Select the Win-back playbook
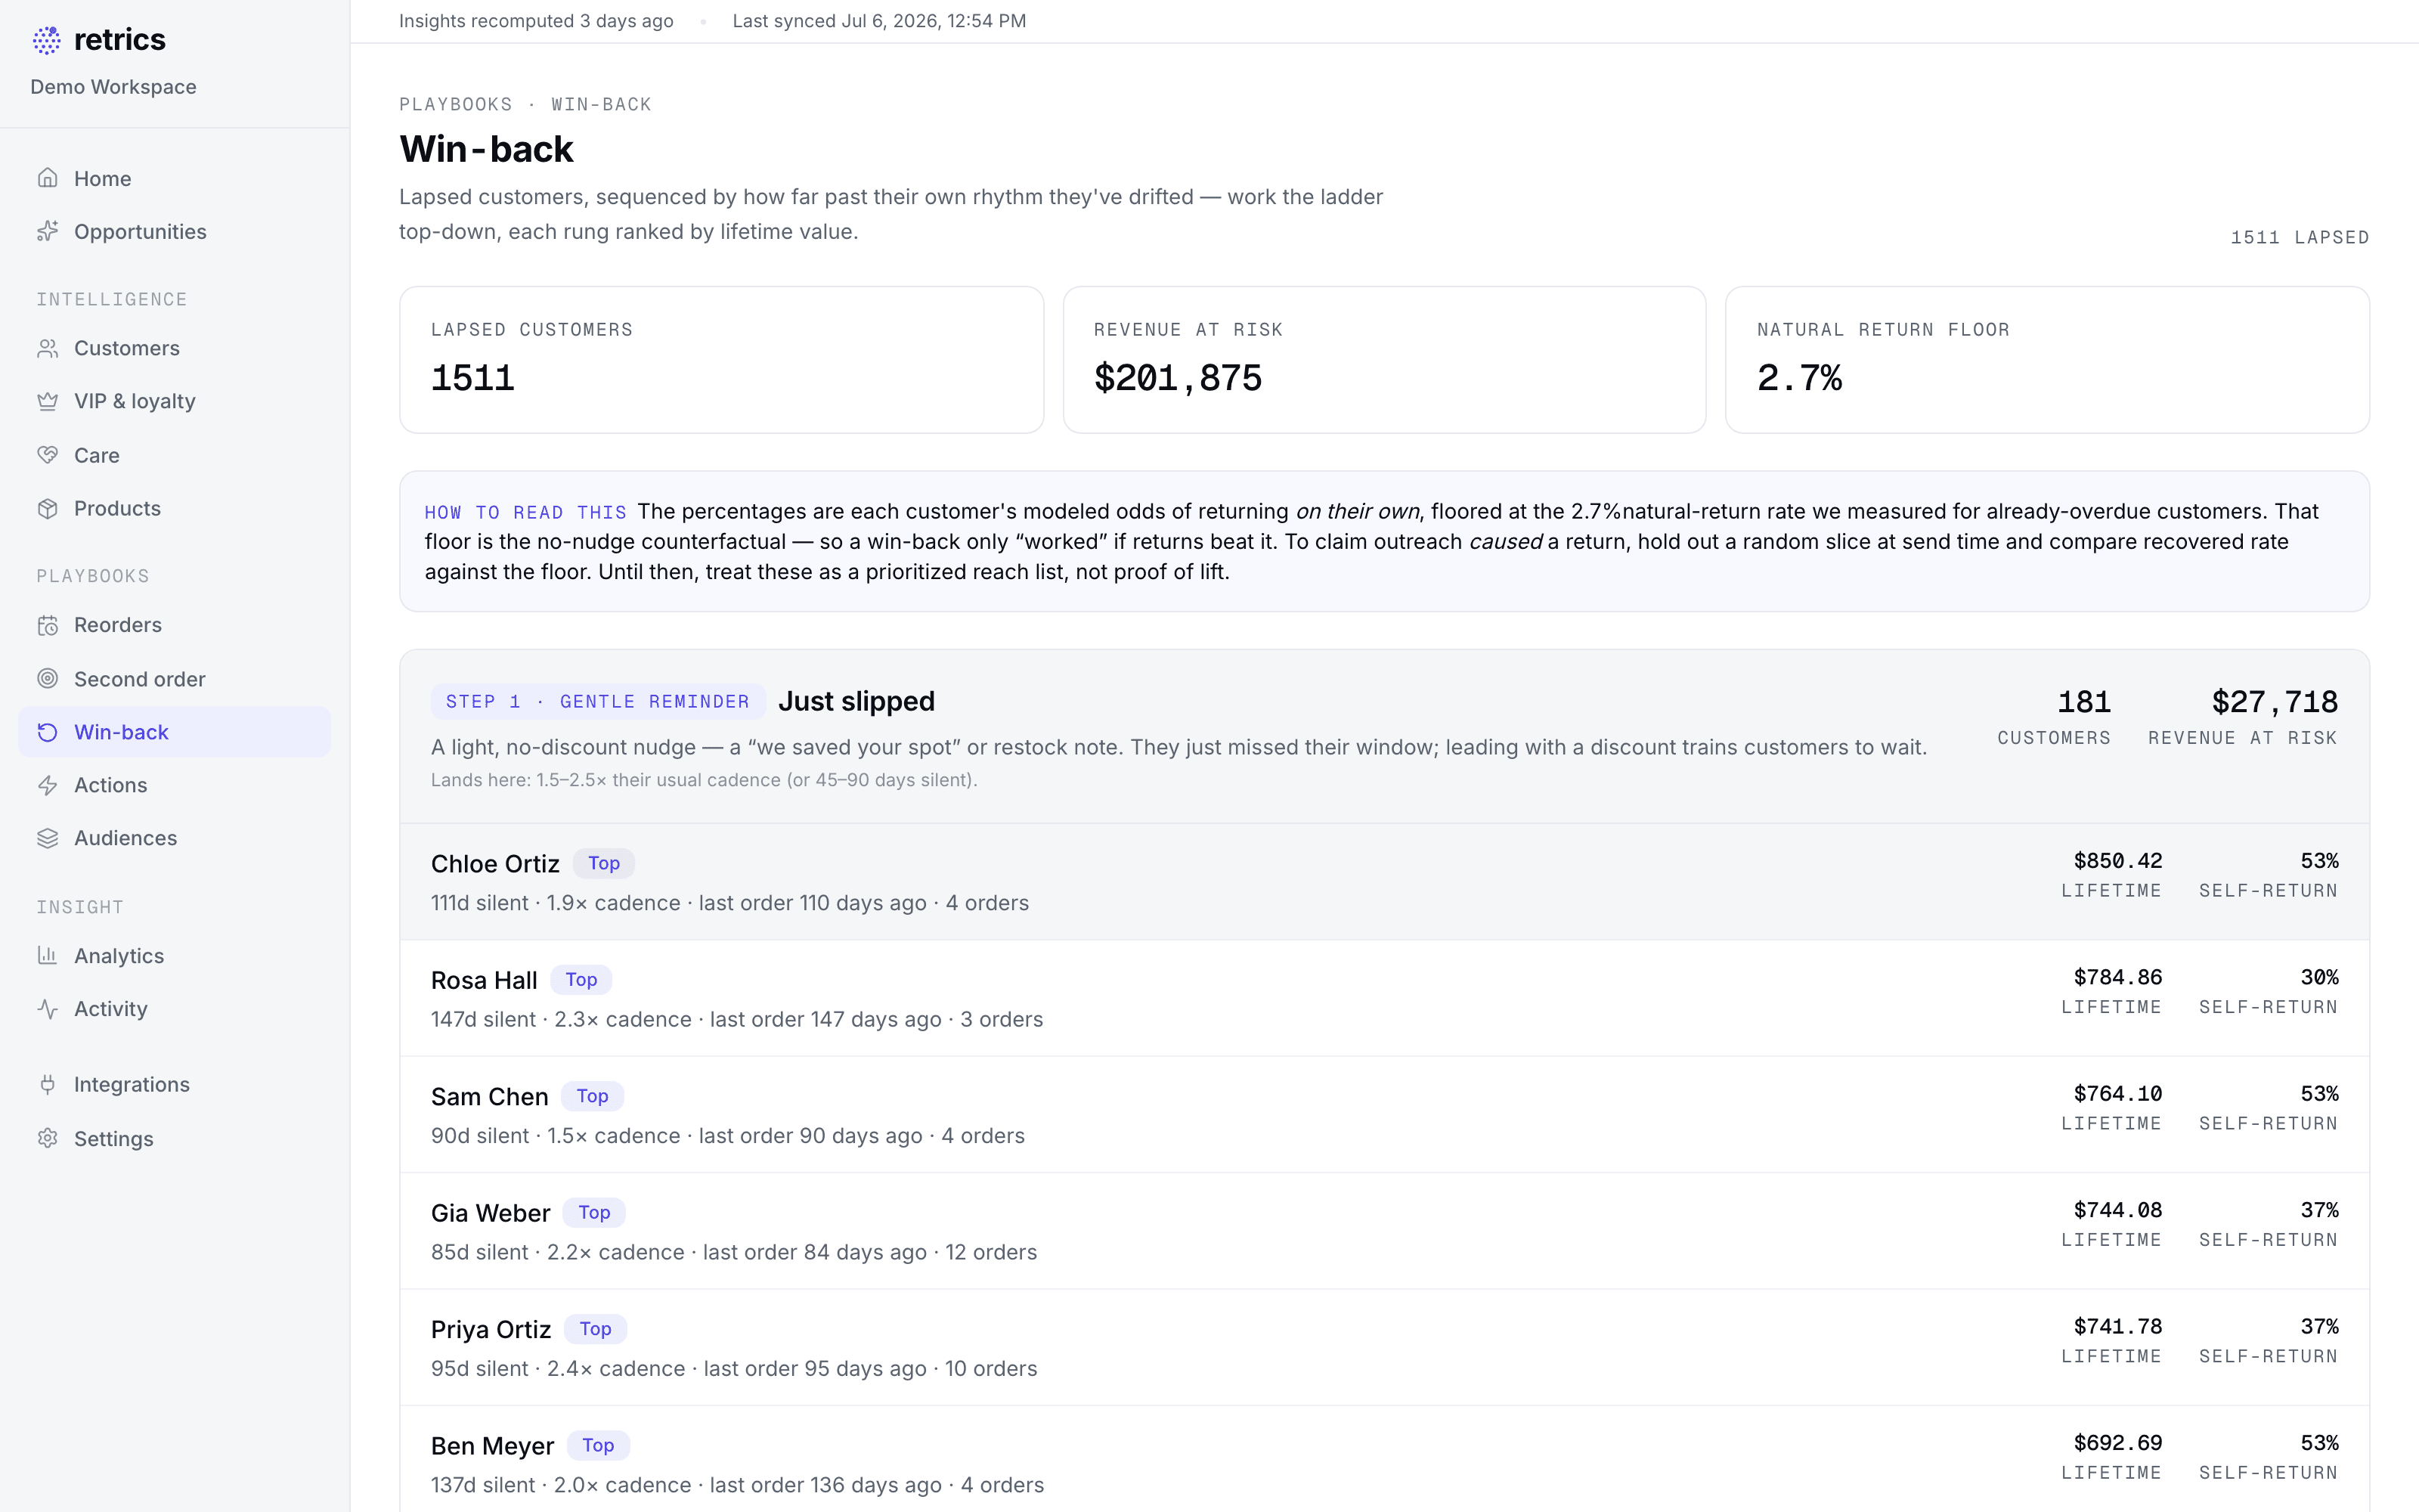This screenshot has height=1512, width=2419. pyautogui.click(x=174, y=732)
